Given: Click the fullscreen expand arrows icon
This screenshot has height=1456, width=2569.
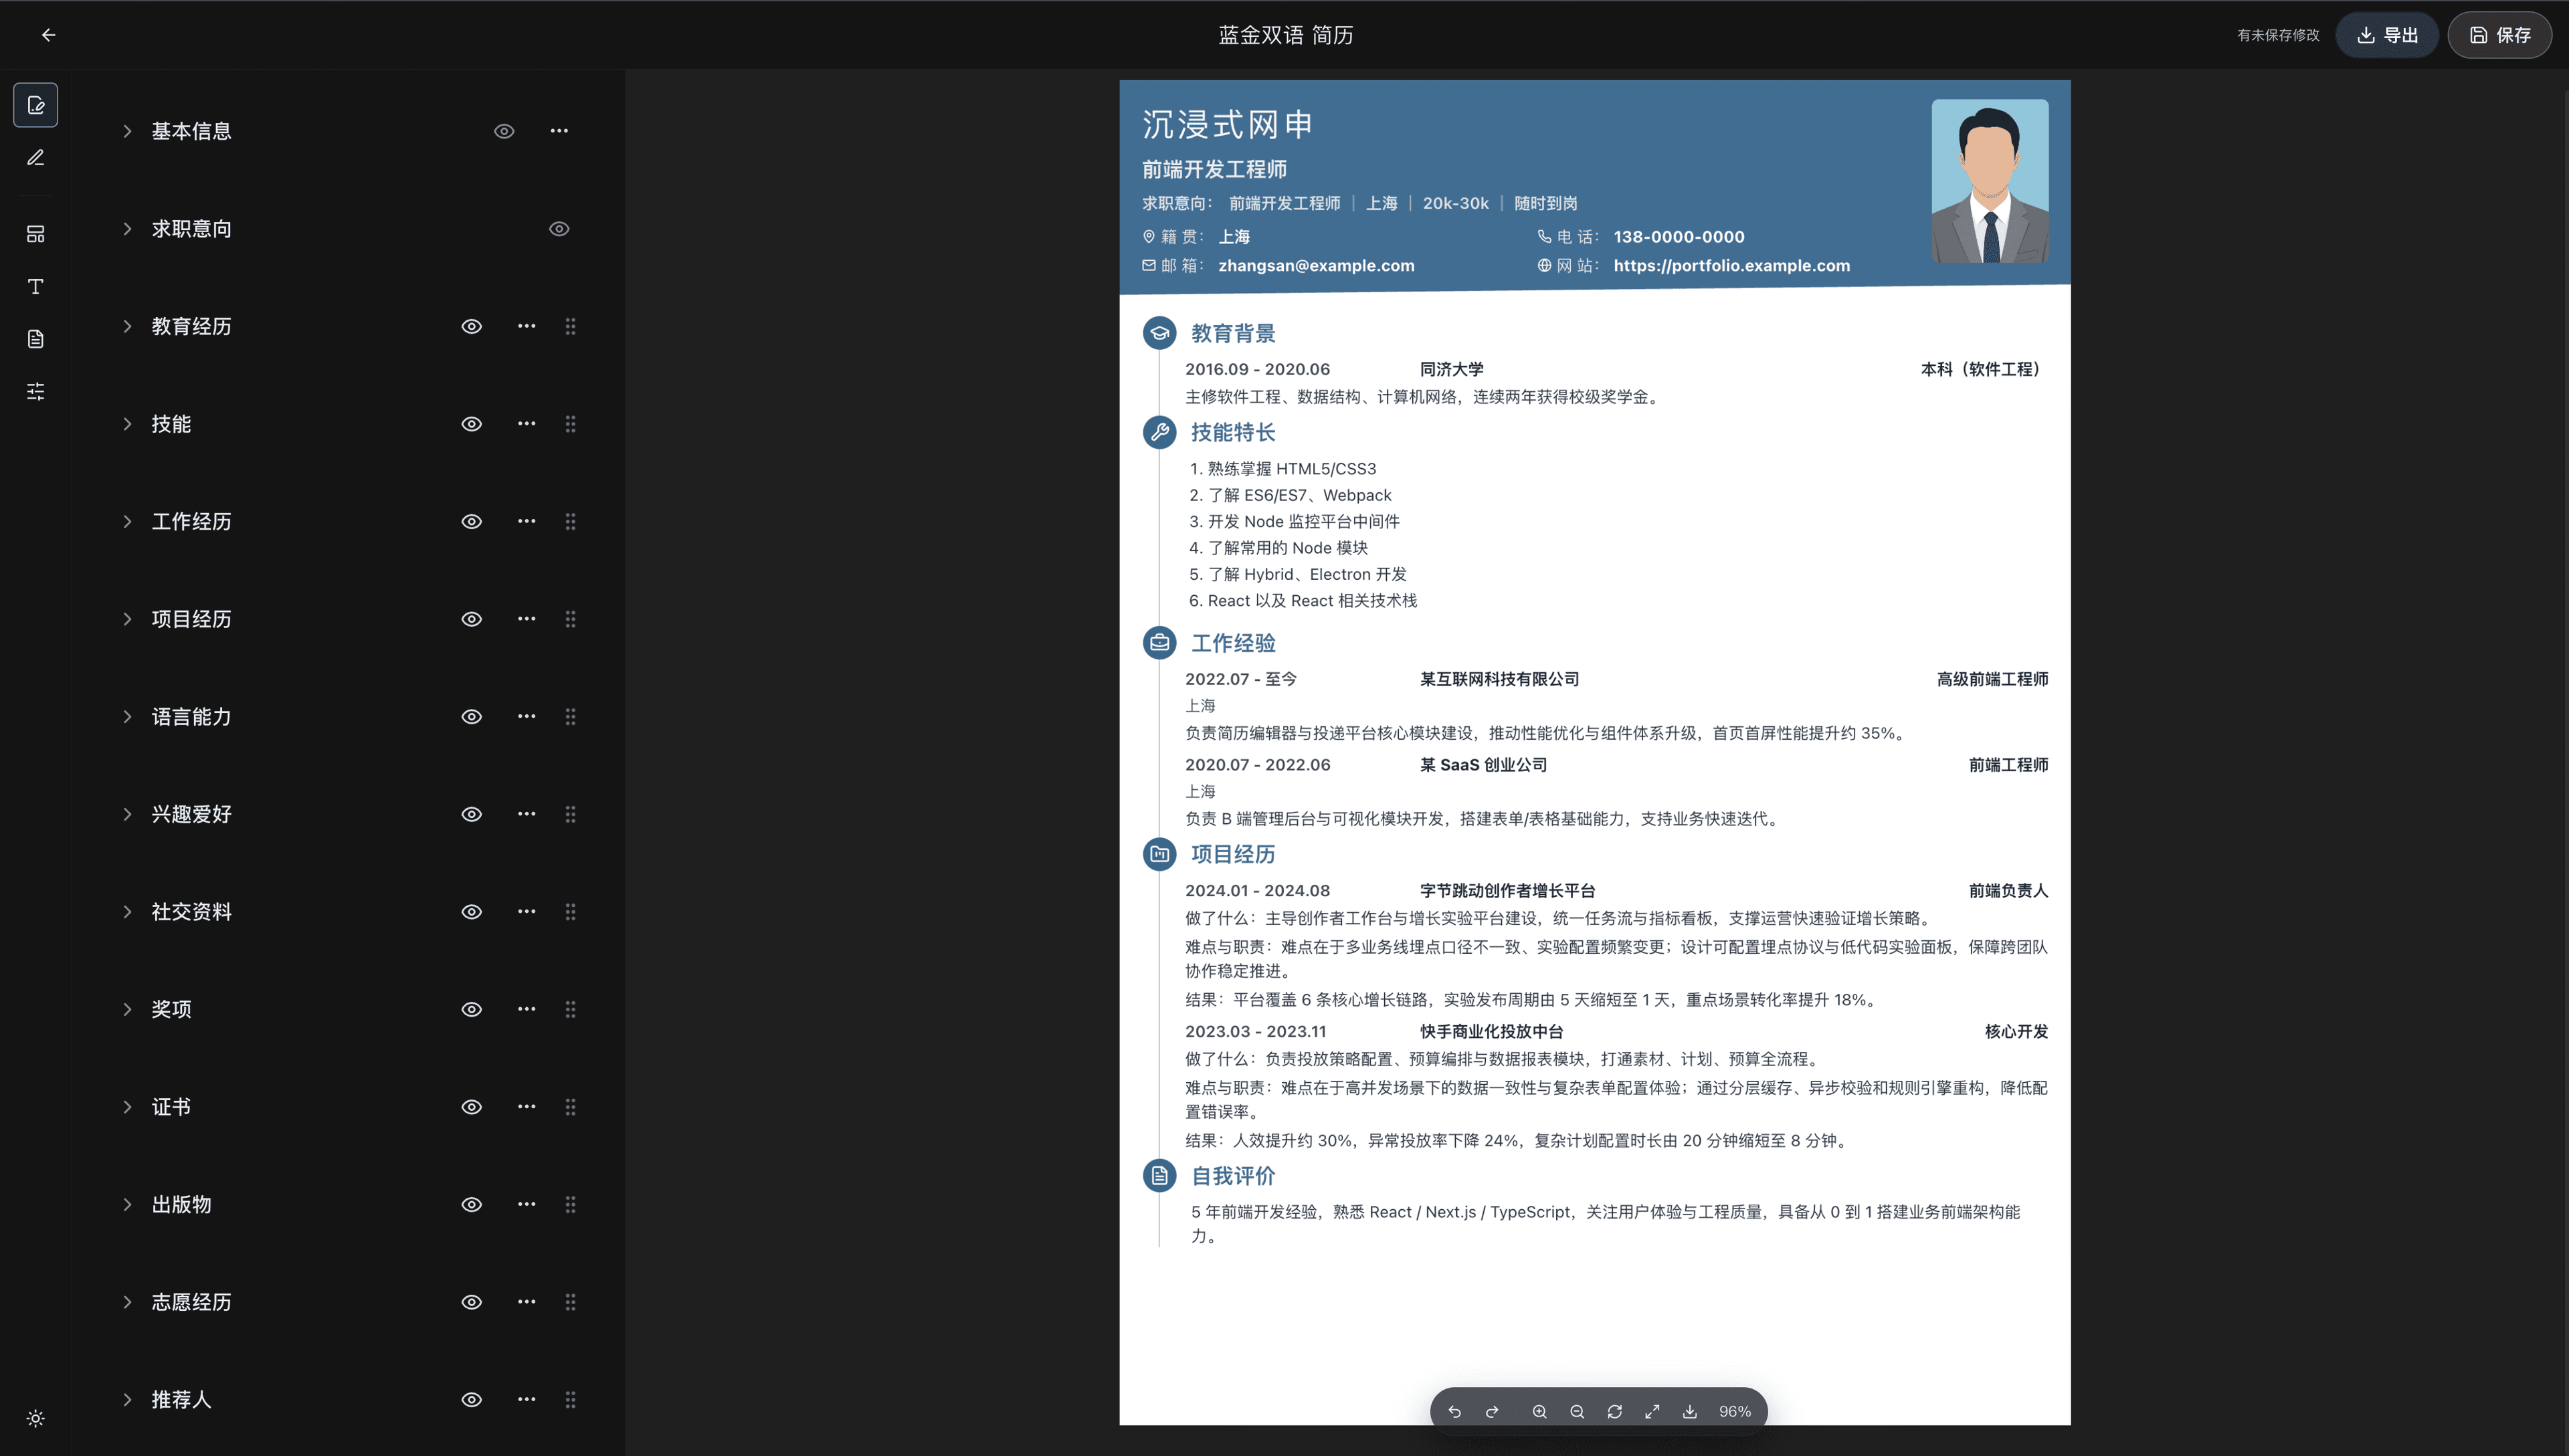Looking at the screenshot, I should pyautogui.click(x=1652, y=1411).
